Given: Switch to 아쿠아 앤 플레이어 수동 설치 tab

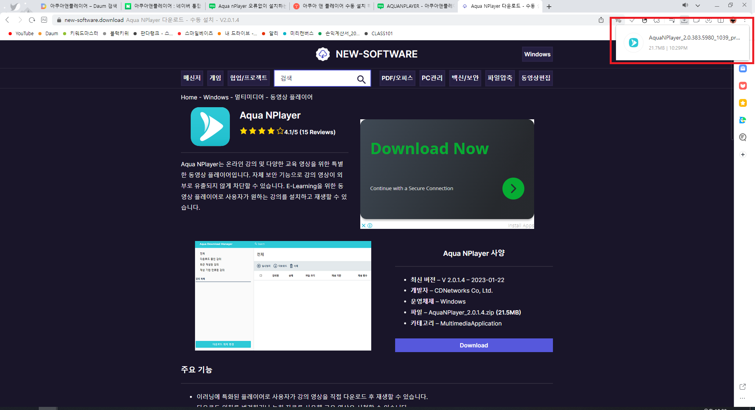Looking at the screenshot, I should coord(332,6).
